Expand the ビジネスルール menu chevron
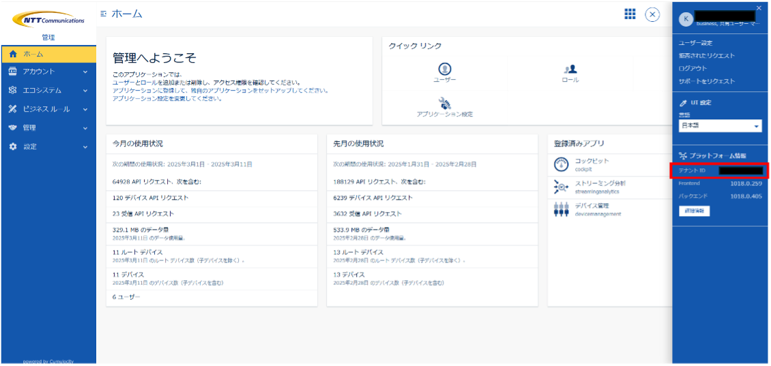Screen dimensions: 771x366 point(85,110)
